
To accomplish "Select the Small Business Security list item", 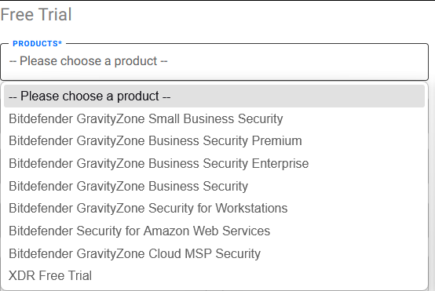I will [x=214, y=118].
